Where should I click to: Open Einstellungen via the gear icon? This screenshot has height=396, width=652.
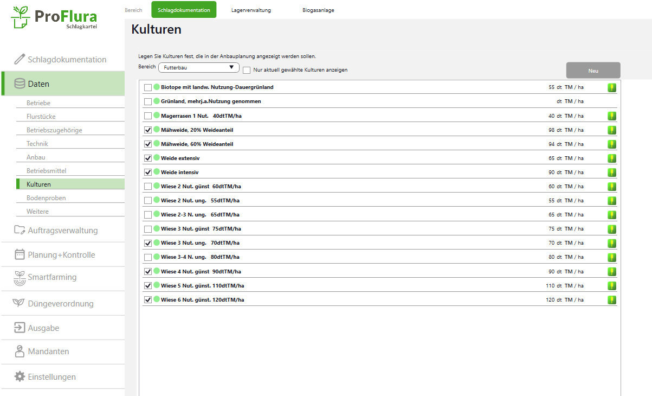tap(20, 376)
